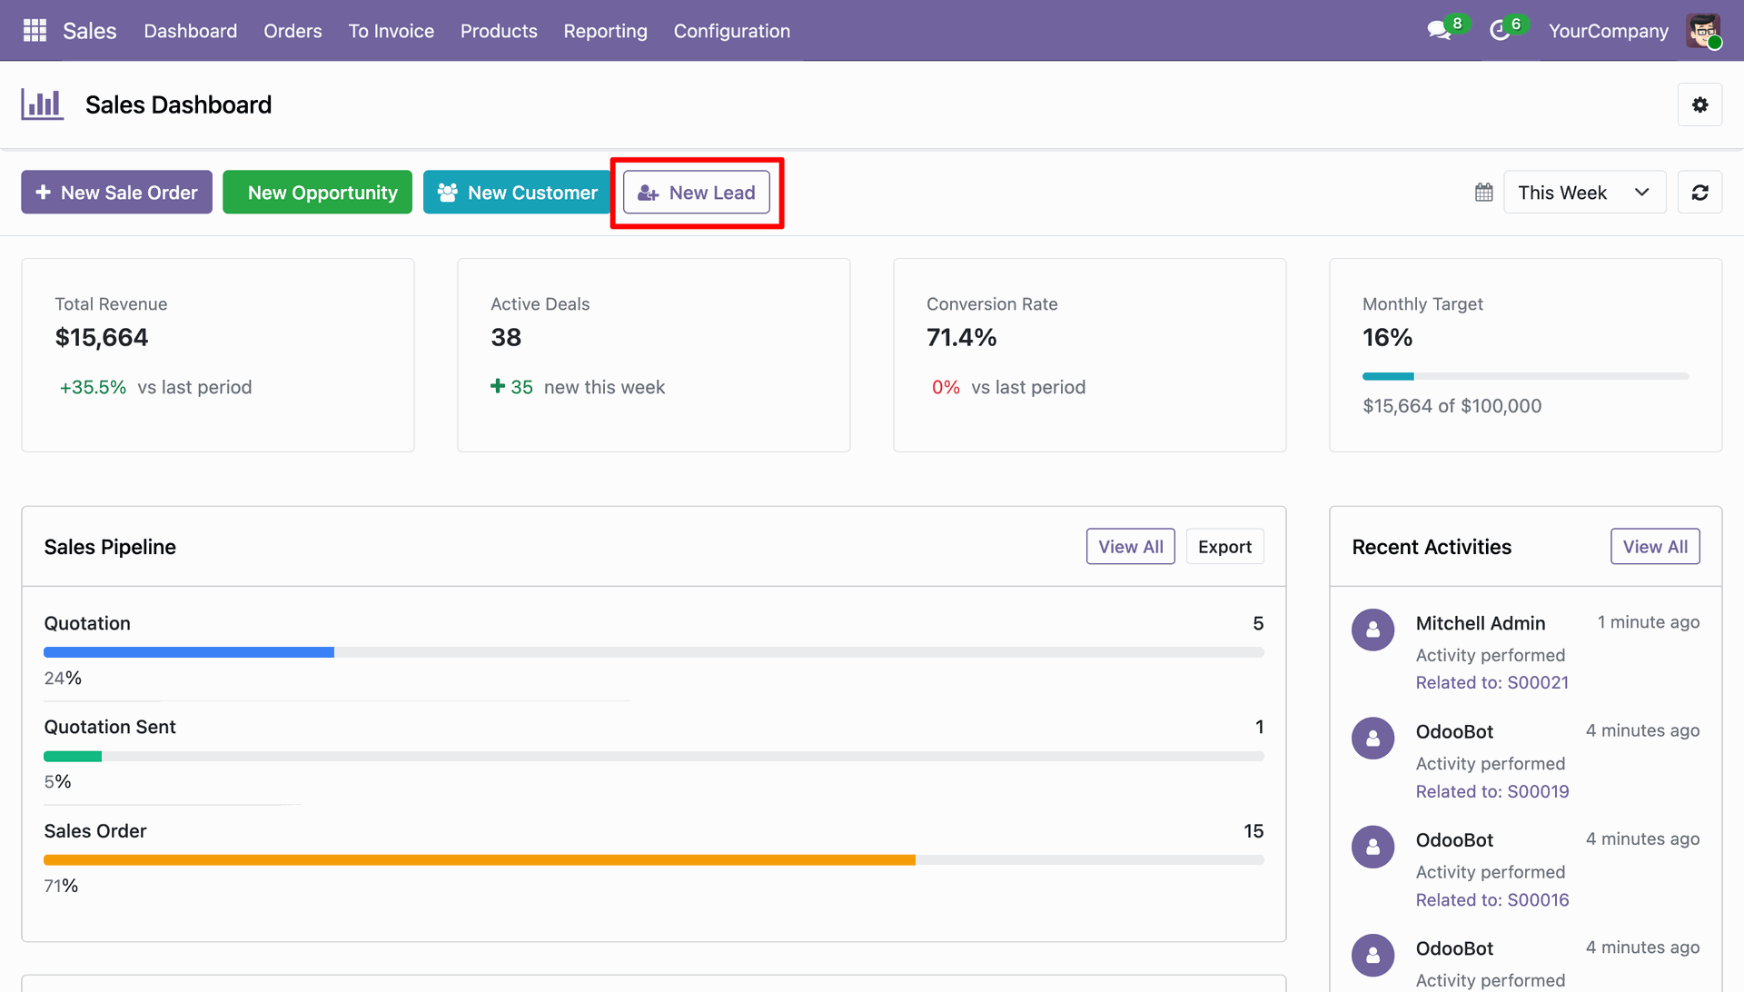
Task: Click the Total Revenue stat card
Action: pyautogui.click(x=218, y=354)
